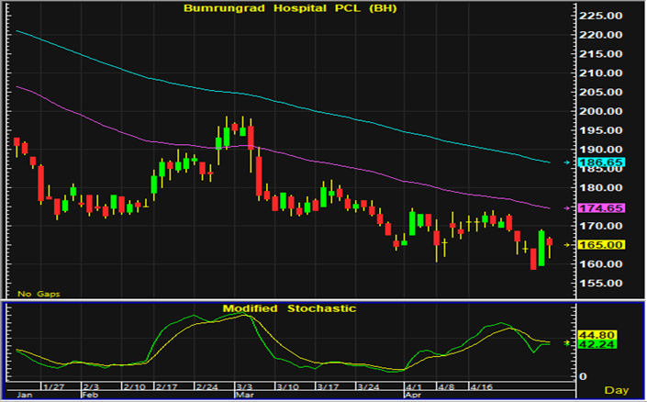Click the Feb month label
The height and width of the screenshot is (402, 647).
pos(90,395)
